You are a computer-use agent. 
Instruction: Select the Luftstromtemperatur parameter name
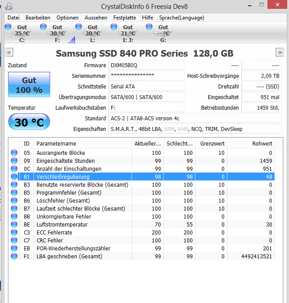[62, 225]
